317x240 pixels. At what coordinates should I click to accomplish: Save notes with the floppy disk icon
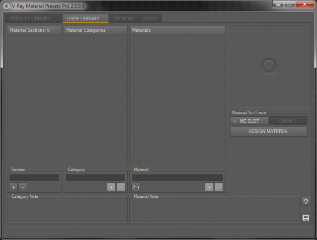point(306,218)
